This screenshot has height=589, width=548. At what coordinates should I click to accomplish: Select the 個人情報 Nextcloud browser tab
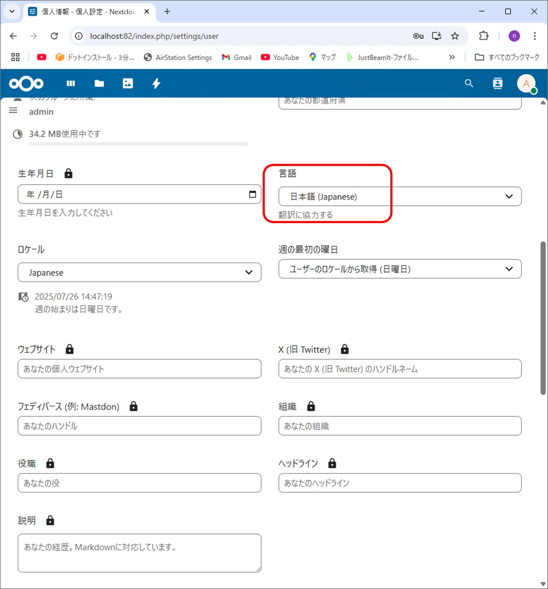click(90, 12)
